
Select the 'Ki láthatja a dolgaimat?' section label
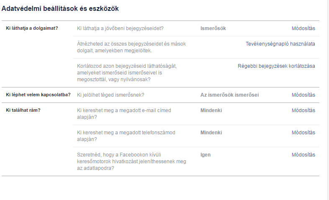32,28
